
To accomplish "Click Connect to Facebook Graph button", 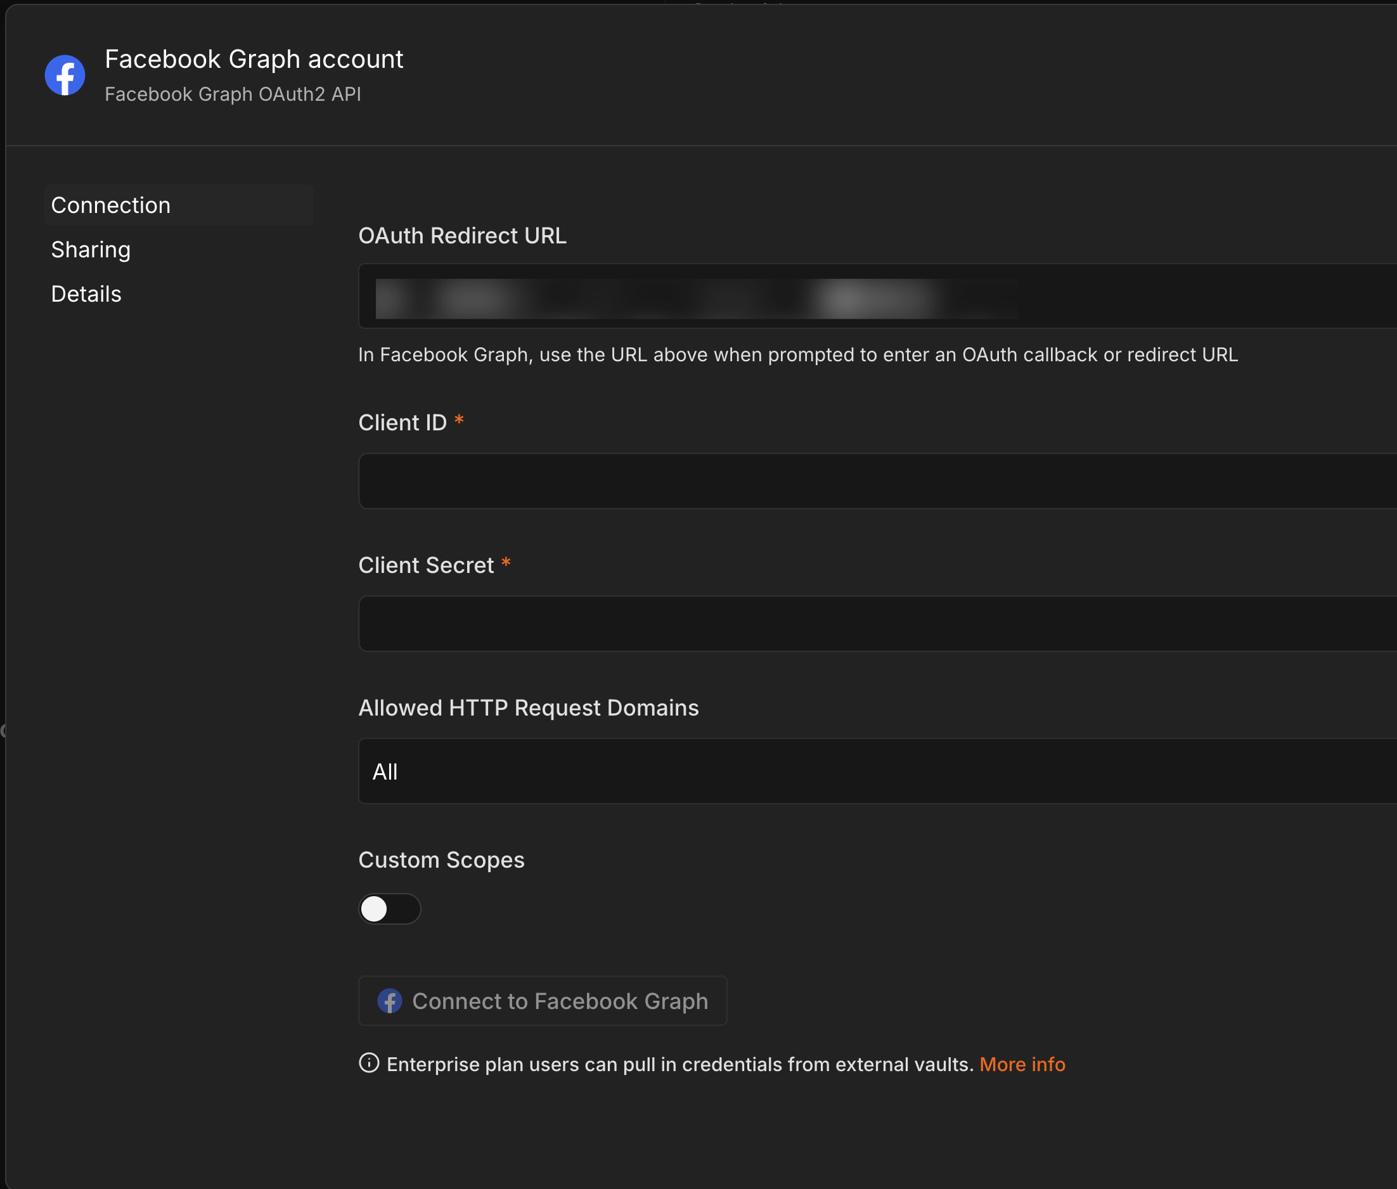I will click(543, 1001).
